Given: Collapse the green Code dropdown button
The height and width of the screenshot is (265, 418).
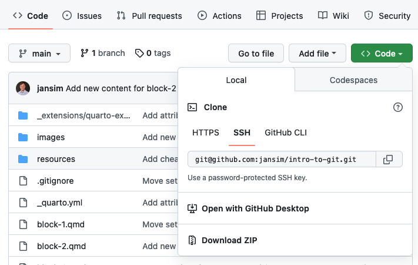Looking at the screenshot, I should 381,54.
